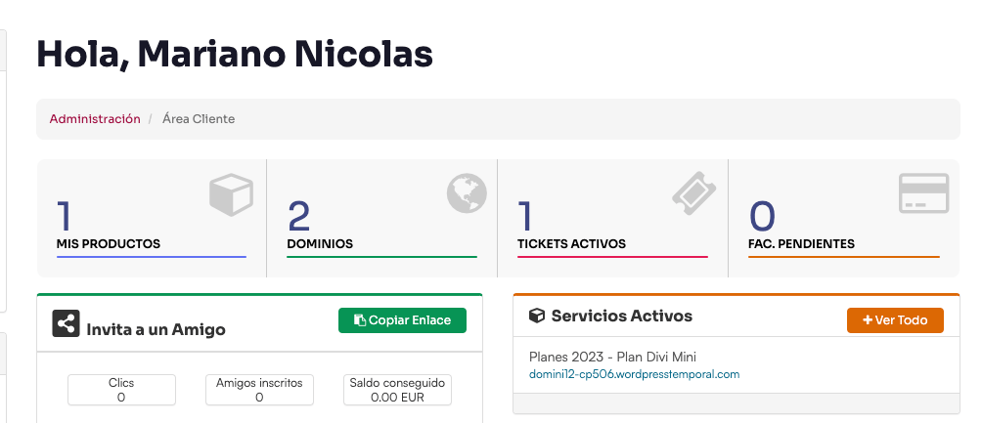Click the plus icon in Ver Todo button
This screenshot has height=423, width=982.
point(868,320)
